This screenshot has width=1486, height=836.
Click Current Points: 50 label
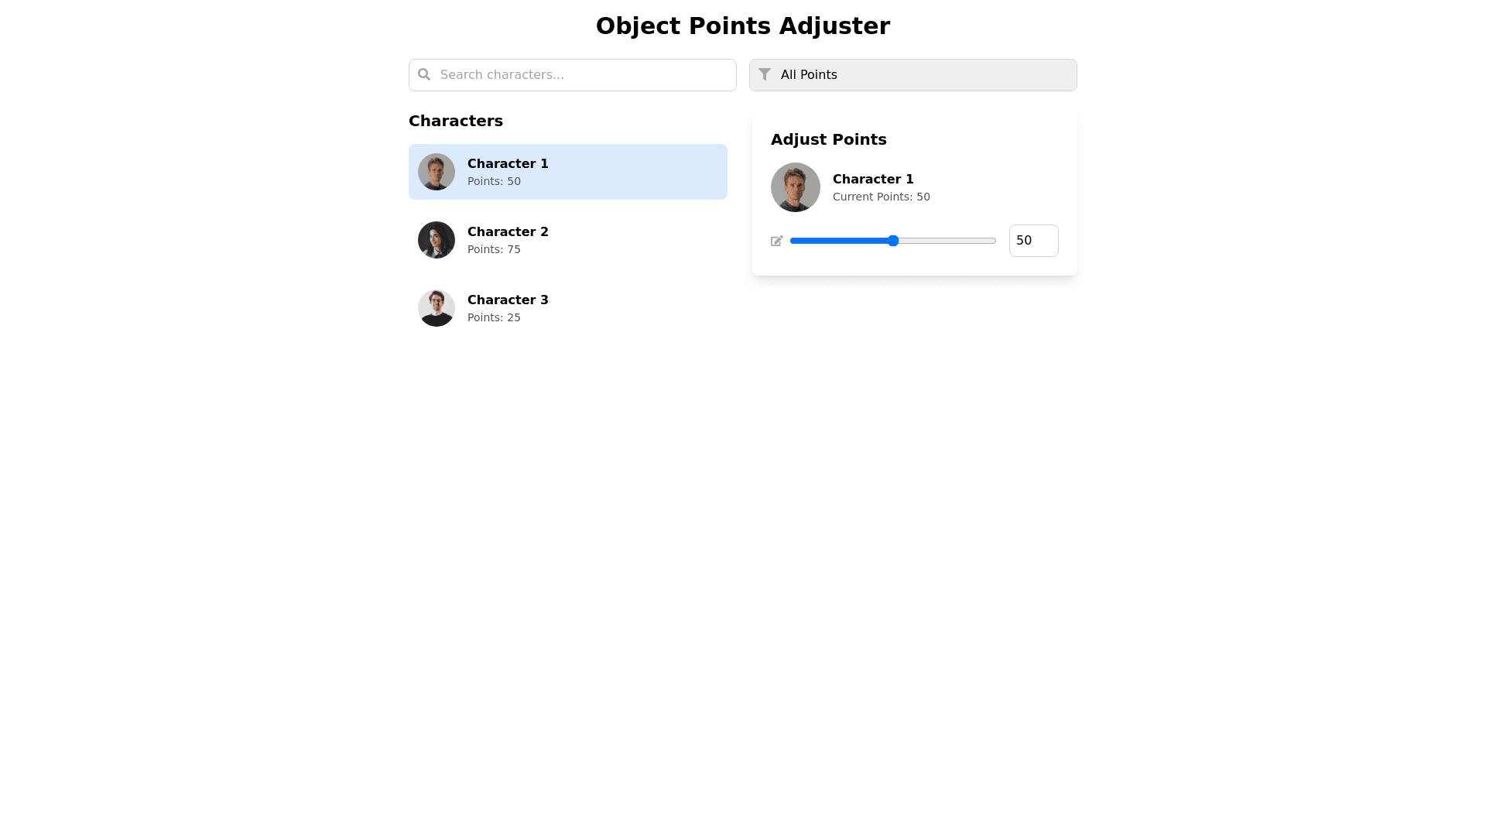tap(882, 197)
